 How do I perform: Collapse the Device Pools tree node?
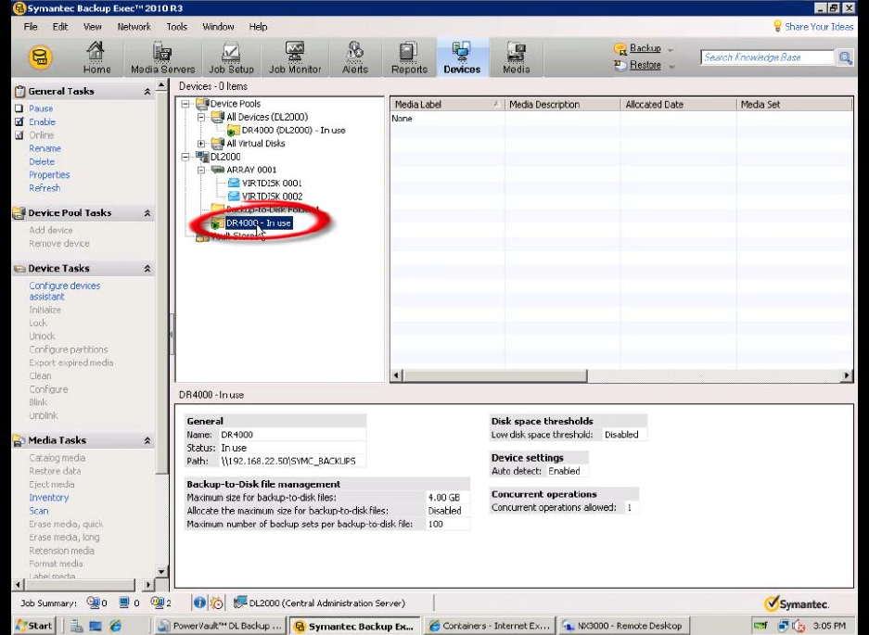pos(185,104)
